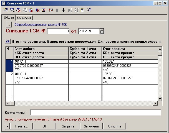This screenshot has width=169, height=133.
Task: Click the document number field
Action: pyautogui.click(x=58, y=31)
